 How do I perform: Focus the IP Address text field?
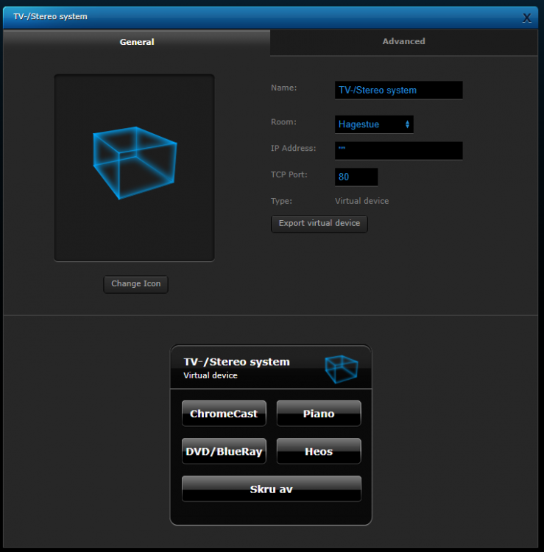tap(398, 151)
